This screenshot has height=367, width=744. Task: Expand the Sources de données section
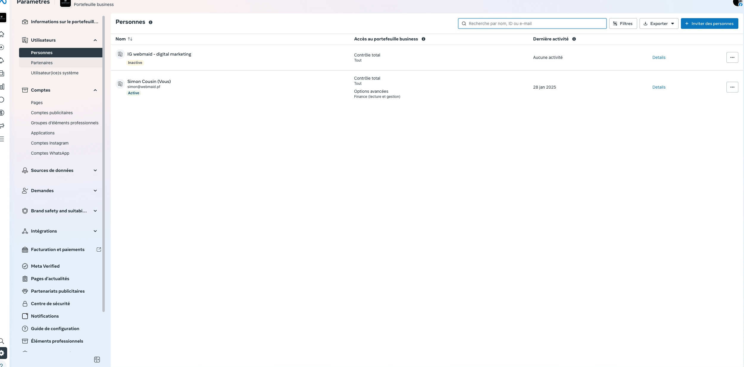(95, 170)
